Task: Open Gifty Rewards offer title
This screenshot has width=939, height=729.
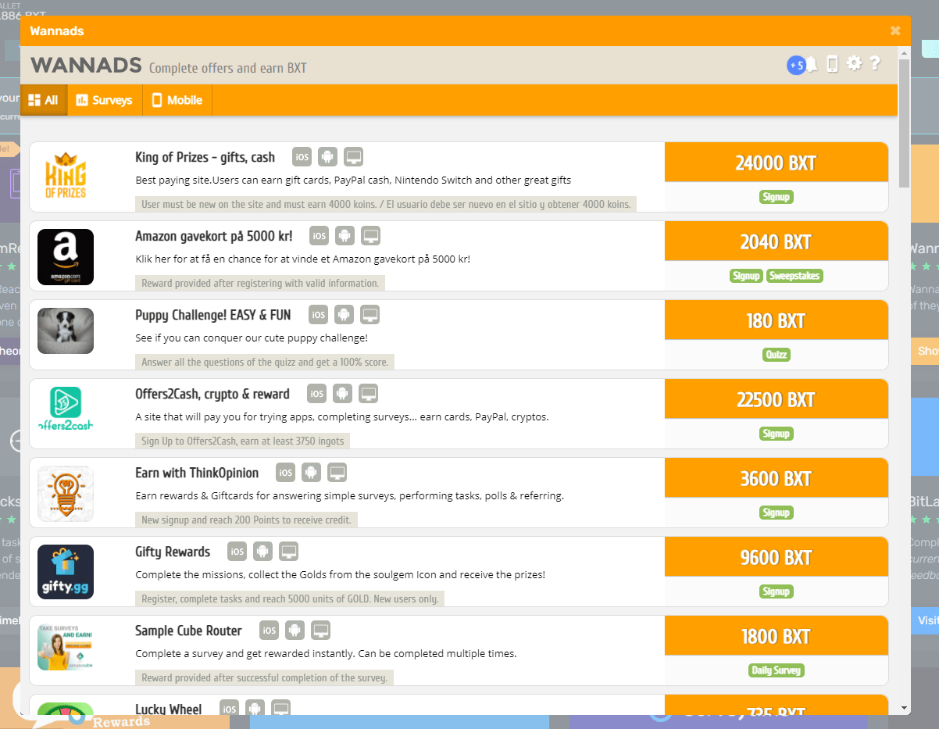Action: pos(173,552)
